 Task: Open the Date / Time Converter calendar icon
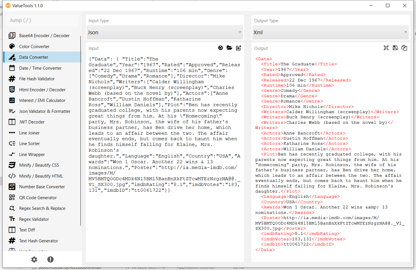[12, 68]
